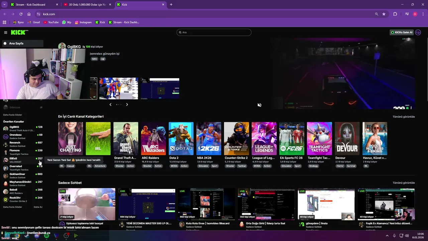This screenshot has width=428, height=241.
Task: Open Overrated channel in sidebar
Action: [x=23, y=168]
